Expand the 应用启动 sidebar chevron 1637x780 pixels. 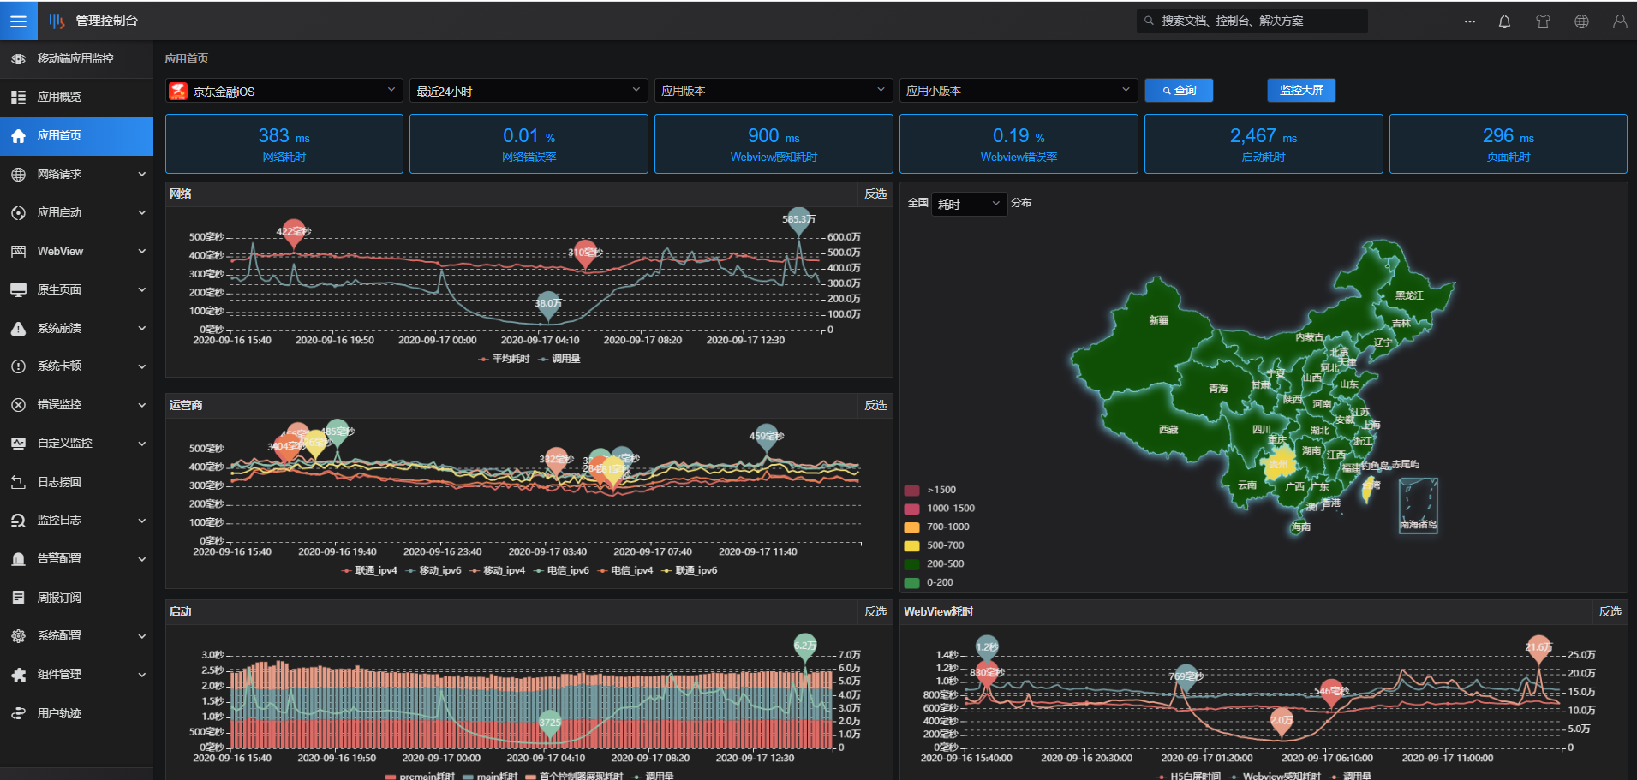[142, 212]
